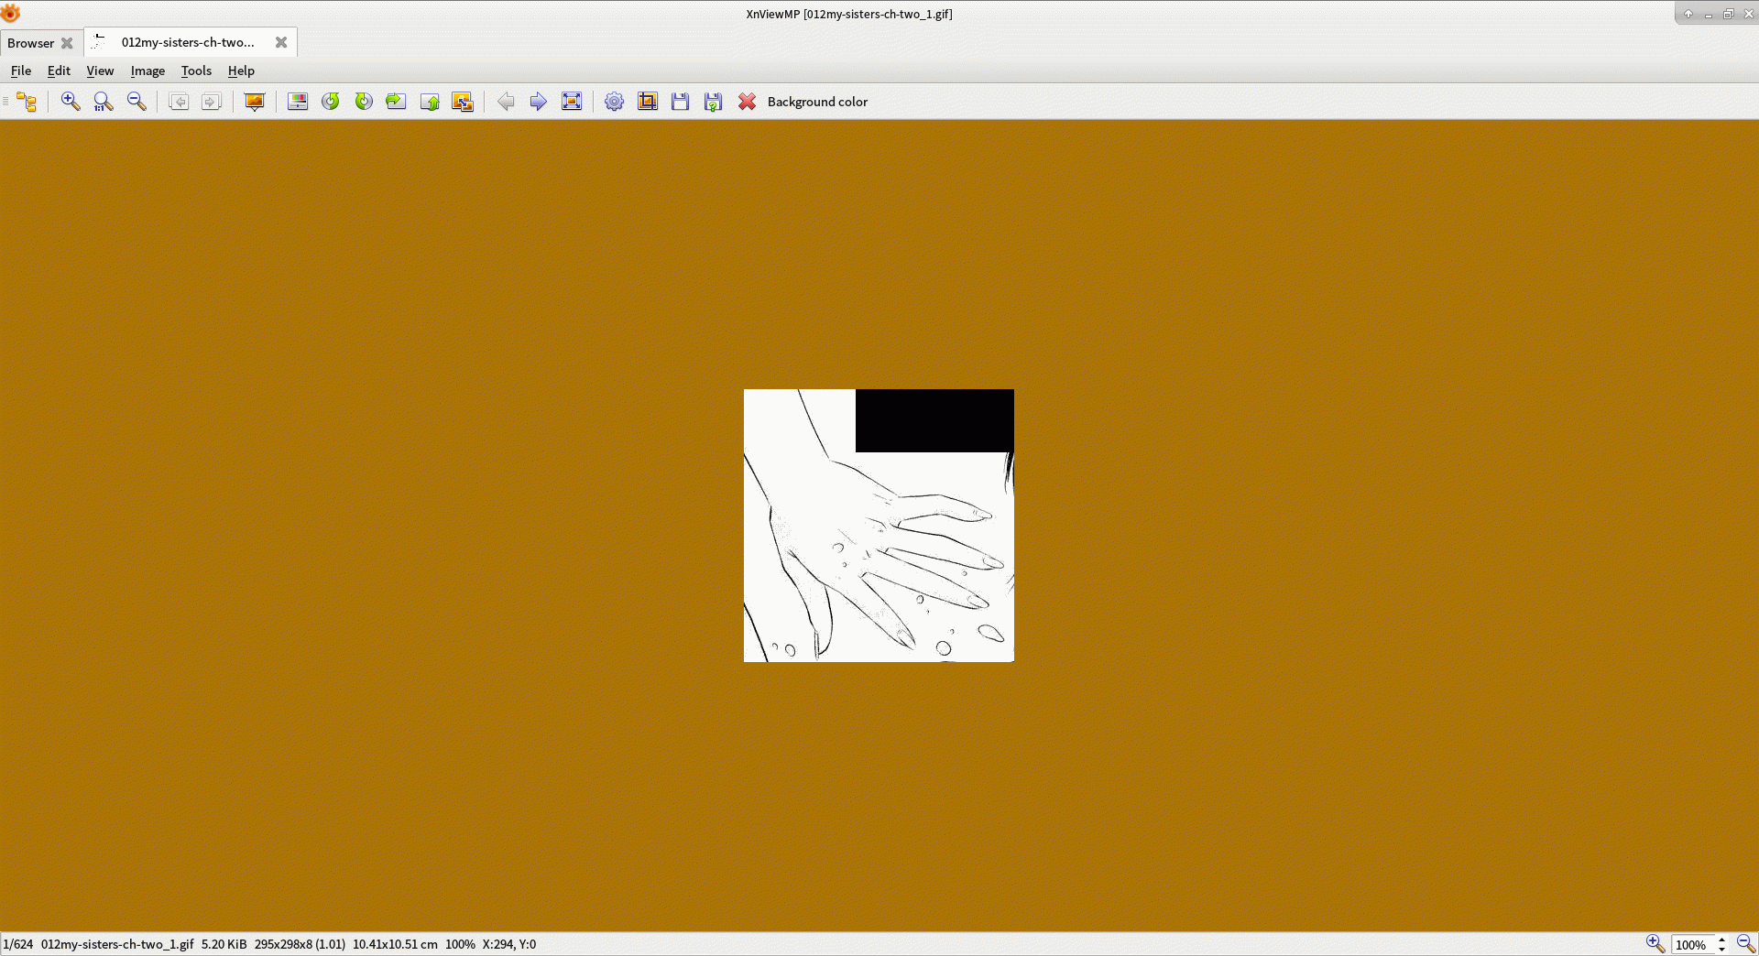This screenshot has width=1759, height=956.
Task: Save the image with floppy disk icon
Action: (x=680, y=102)
